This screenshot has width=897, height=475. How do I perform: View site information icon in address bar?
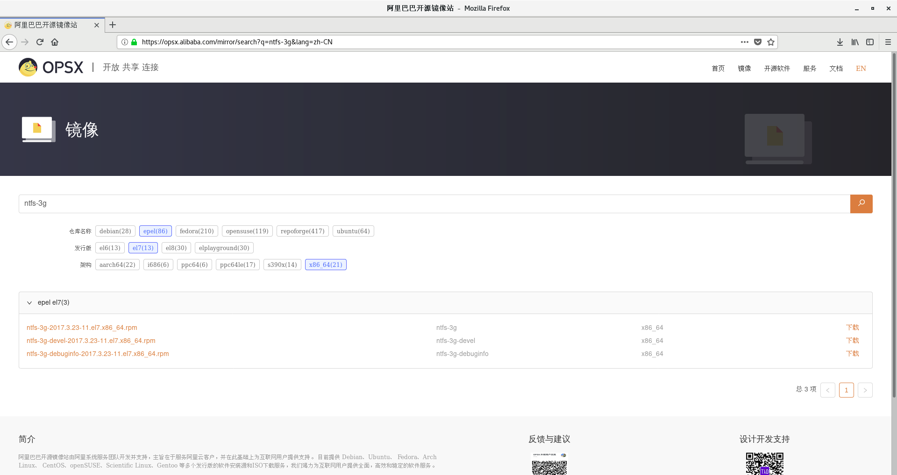tap(125, 42)
